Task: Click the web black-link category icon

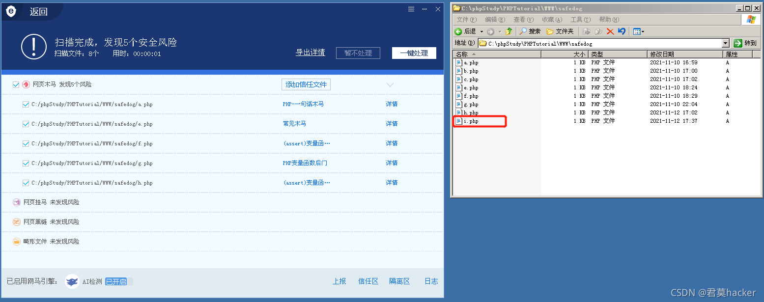Action: tap(17, 222)
